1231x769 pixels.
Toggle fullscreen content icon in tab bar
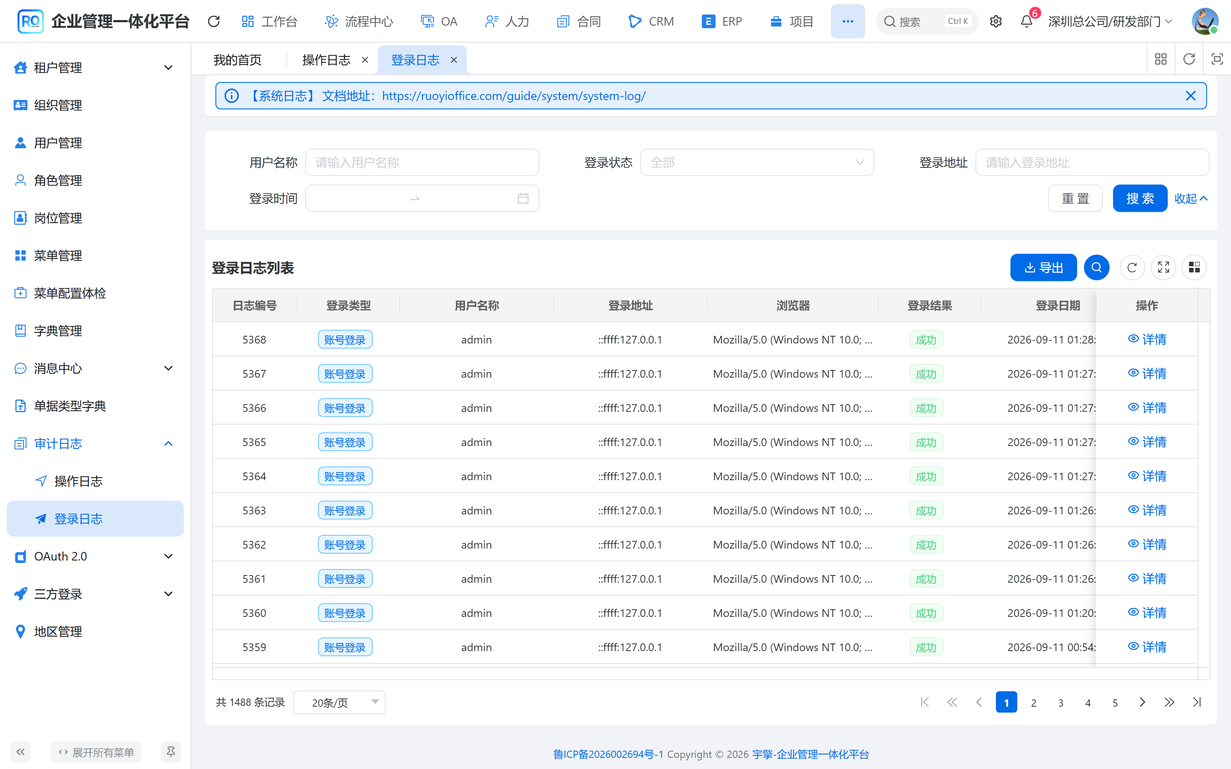click(x=1217, y=59)
